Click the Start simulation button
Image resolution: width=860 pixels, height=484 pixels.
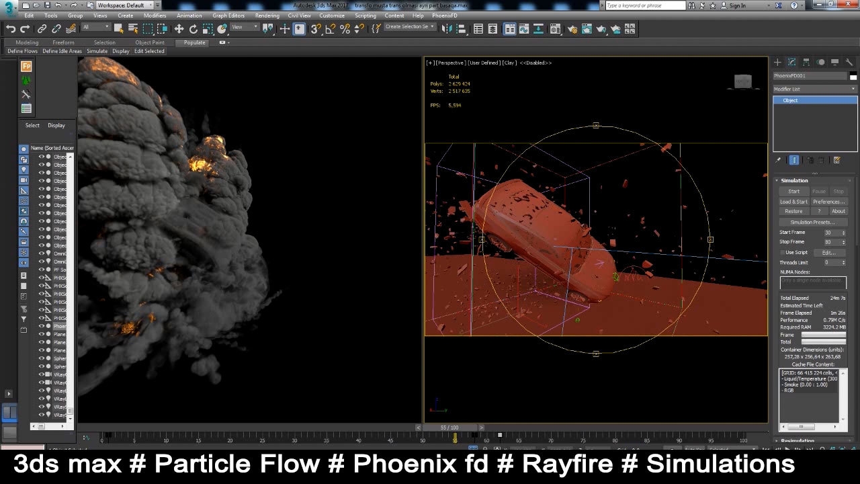793,192
